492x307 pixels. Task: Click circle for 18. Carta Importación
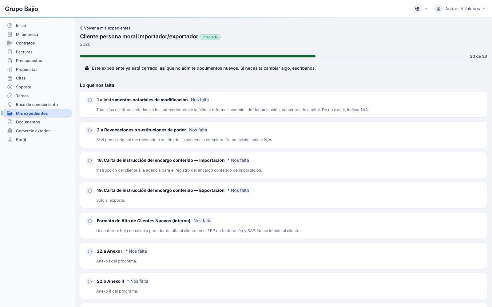[x=90, y=161]
